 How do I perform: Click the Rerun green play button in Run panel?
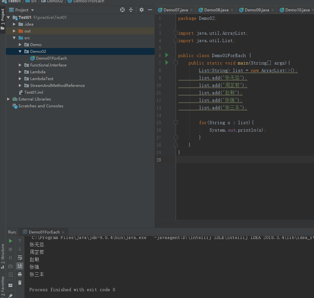tap(10, 241)
